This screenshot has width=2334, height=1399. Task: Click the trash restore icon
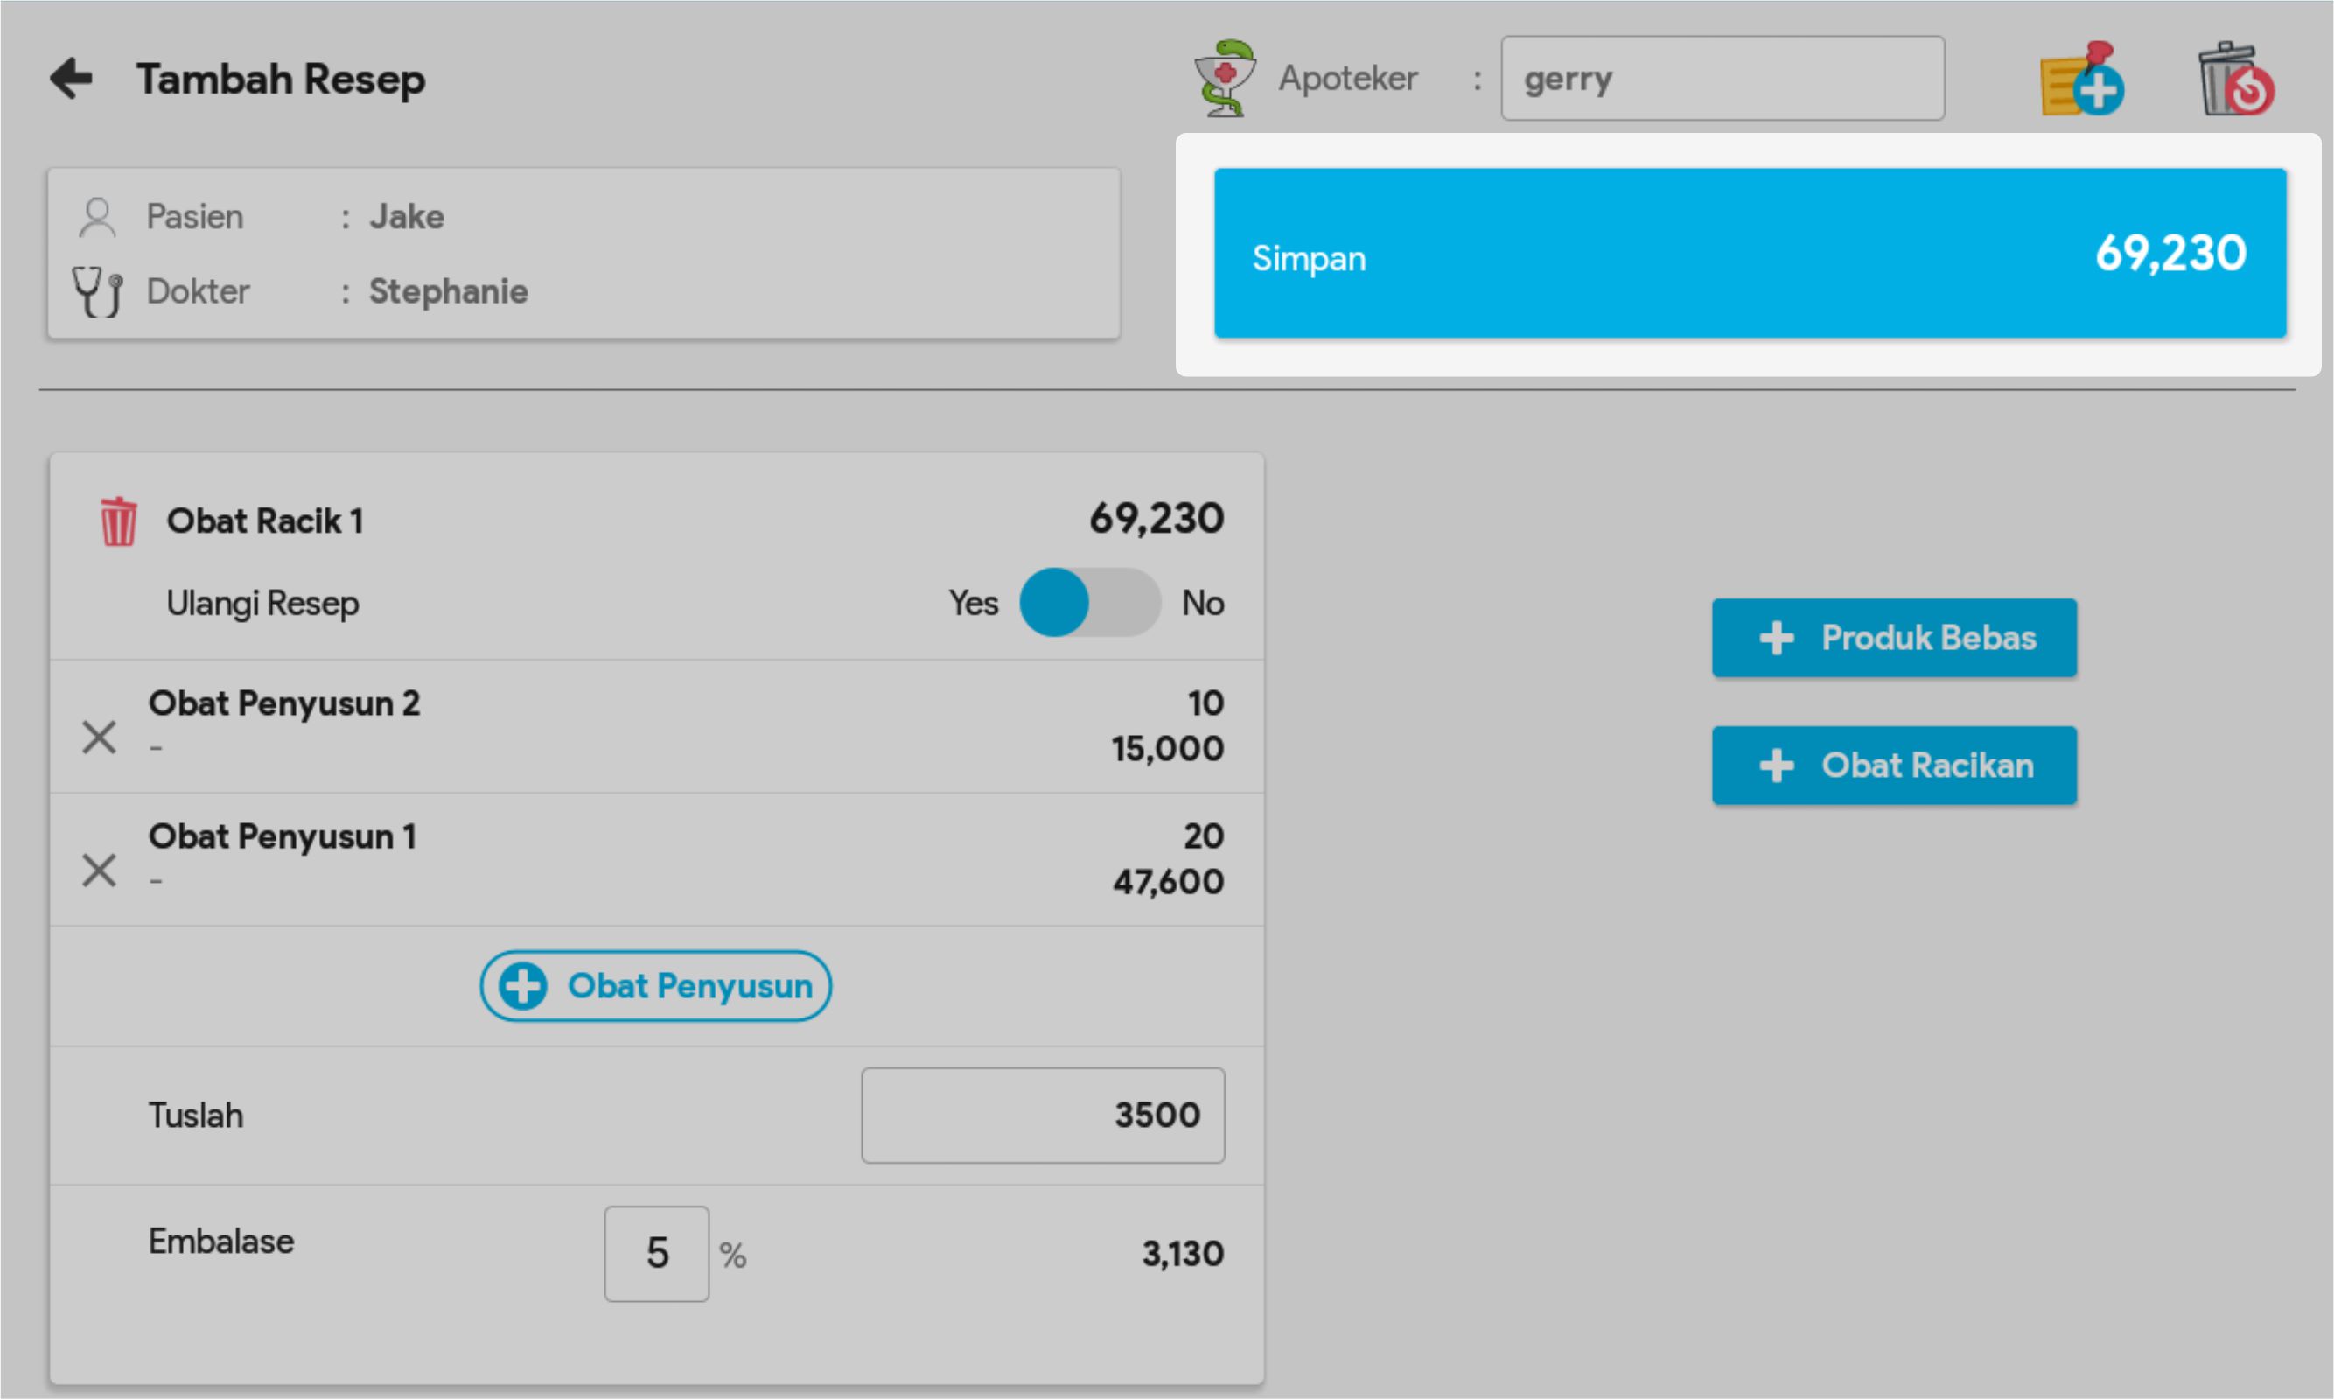pyautogui.click(x=2236, y=80)
